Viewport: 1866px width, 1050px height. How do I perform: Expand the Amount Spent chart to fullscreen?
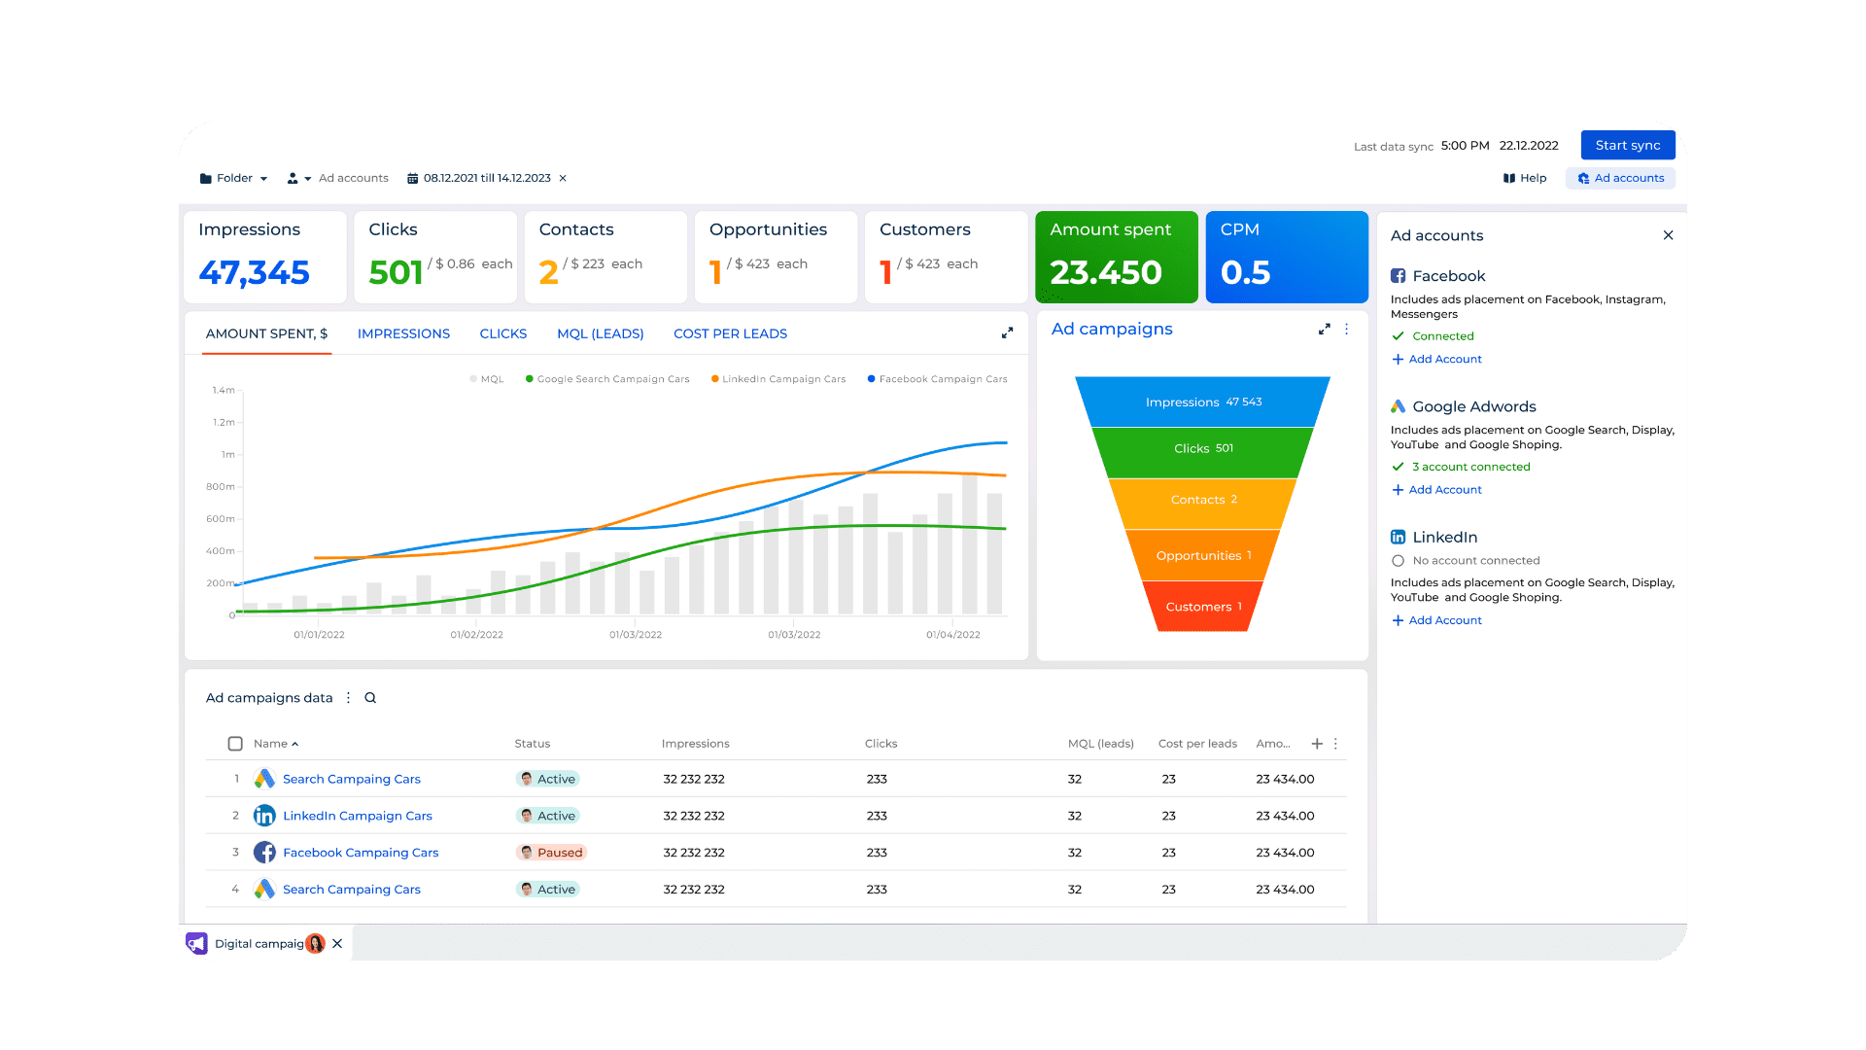(x=1007, y=332)
